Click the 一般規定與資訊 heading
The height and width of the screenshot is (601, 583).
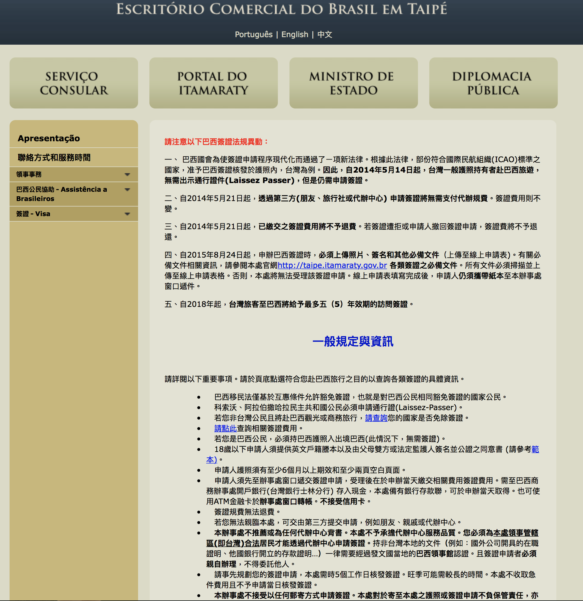click(x=353, y=341)
